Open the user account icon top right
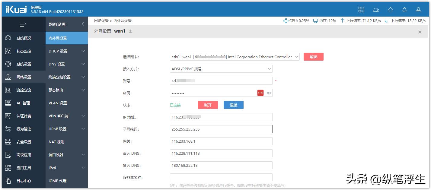The width and height of the screenshot is (431, 190). (418, 10)
